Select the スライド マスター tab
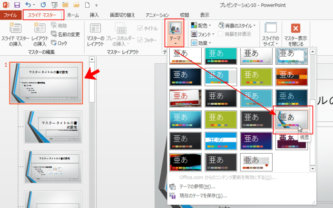This screenshot has width=333, height=208. pos(42,15)
